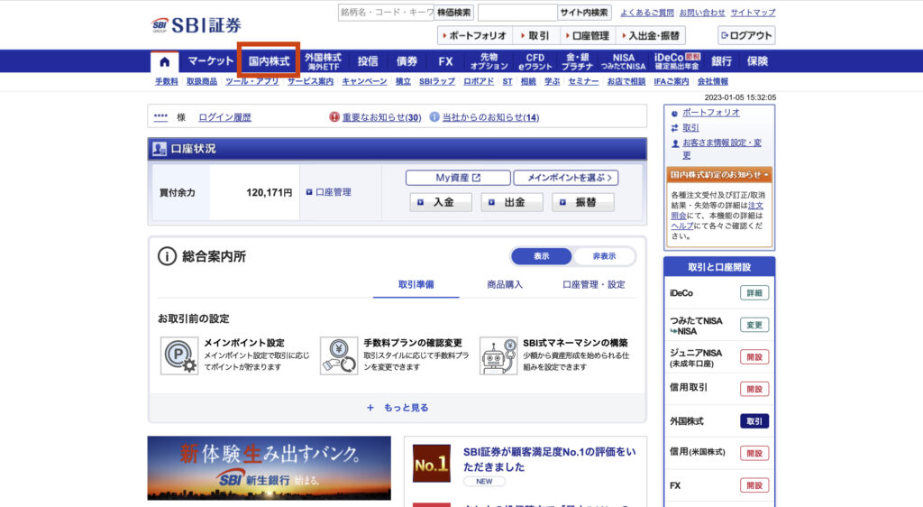Image resolution: width=923 pixels, height=507 pixels.
Task: Open the メインポイント設定 icon
Action: 179,355
